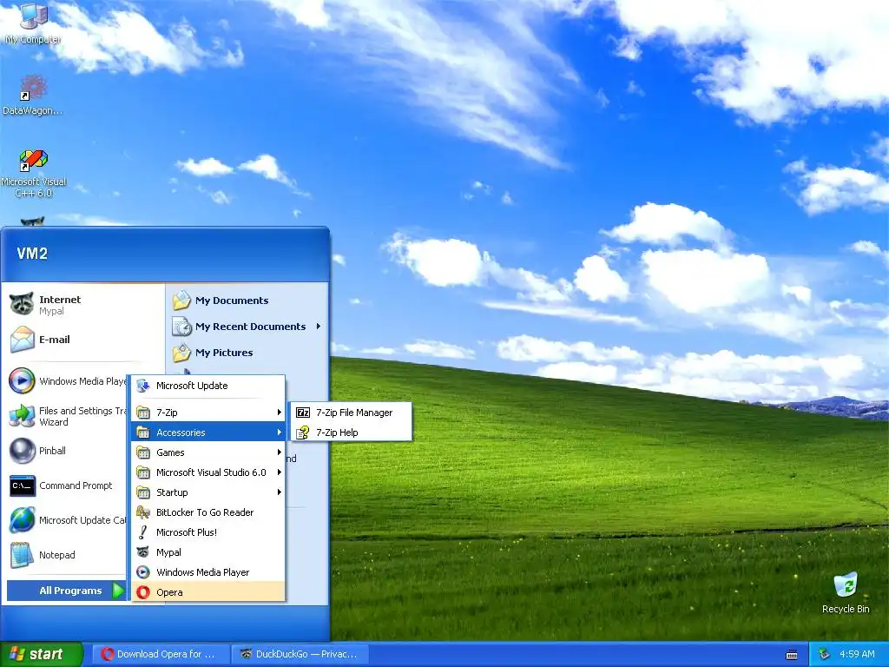Switch to DuckDuckGo taskbar button

tap(300, 655)
